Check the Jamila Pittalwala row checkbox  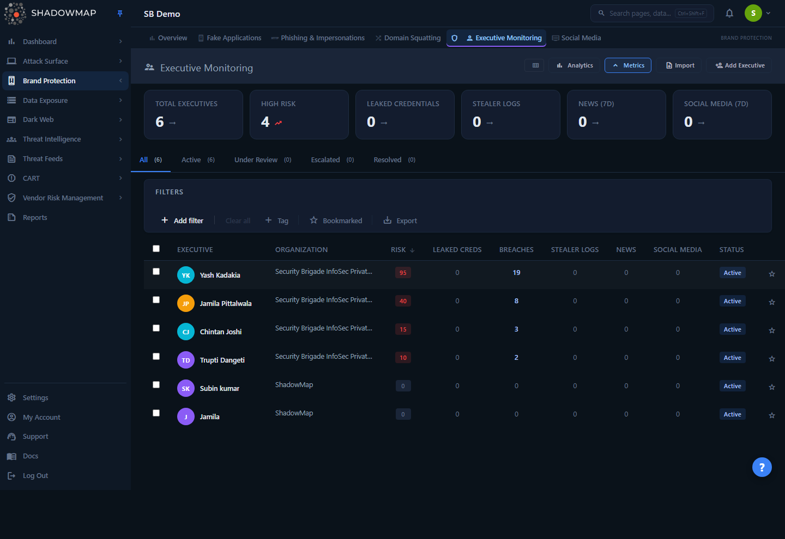coord(156,300)
